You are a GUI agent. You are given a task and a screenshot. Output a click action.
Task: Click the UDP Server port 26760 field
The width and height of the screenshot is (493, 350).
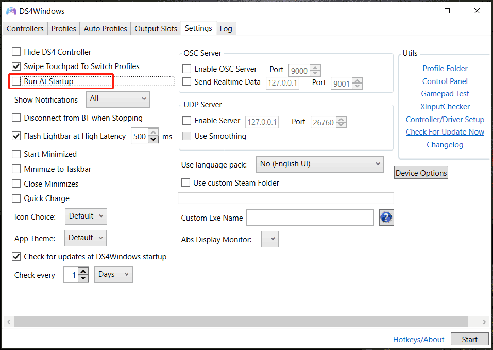click(x=323, y=122)
